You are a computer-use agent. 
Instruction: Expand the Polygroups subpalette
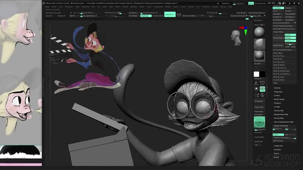(278, 92)
